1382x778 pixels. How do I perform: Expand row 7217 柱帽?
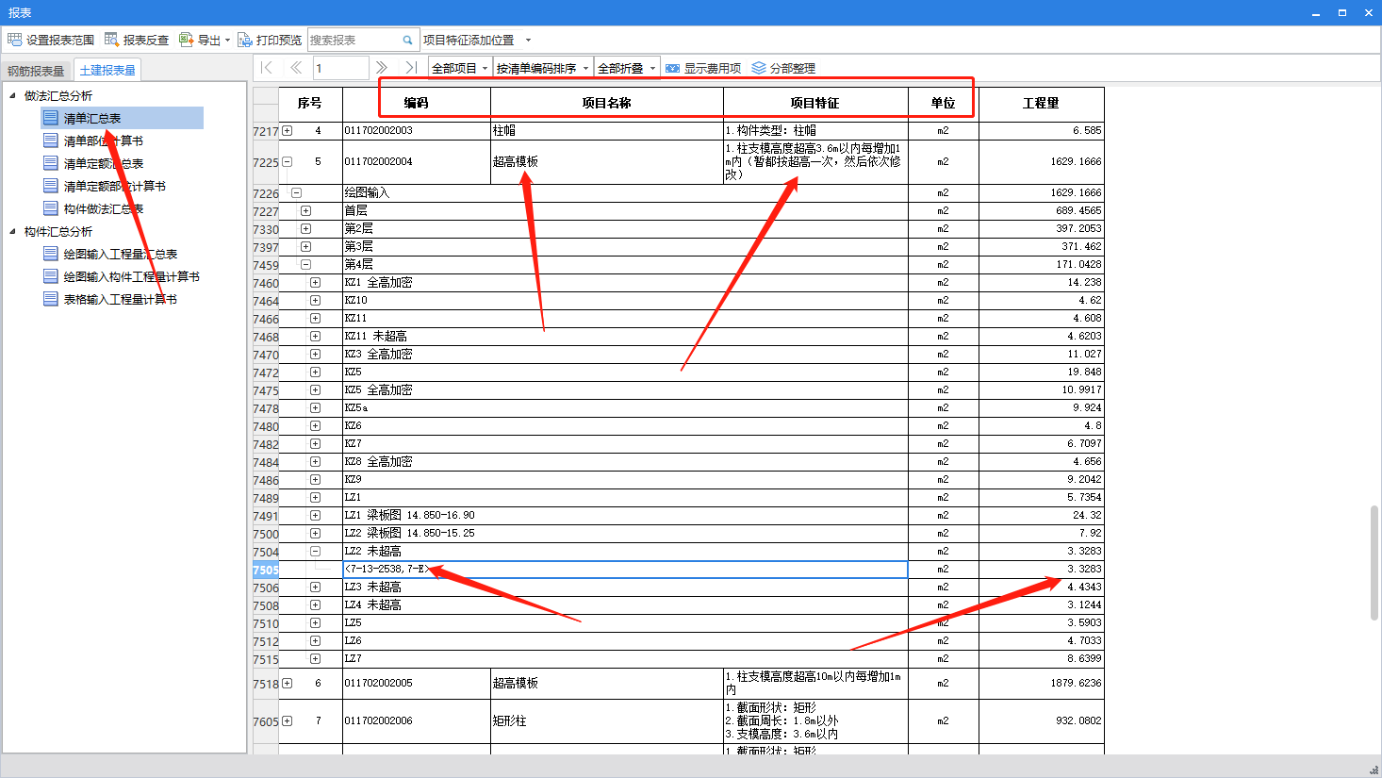coord(288,131)
